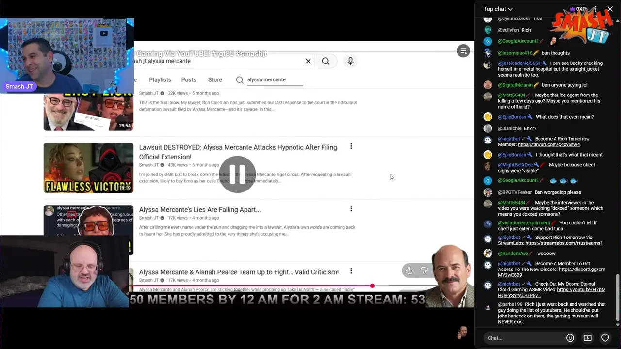Image resolution: width=621 pixels, height=349 pixels.
Task: Open the streamlabs.com/rtustreams1 link
Action: [x=564, y=243]
